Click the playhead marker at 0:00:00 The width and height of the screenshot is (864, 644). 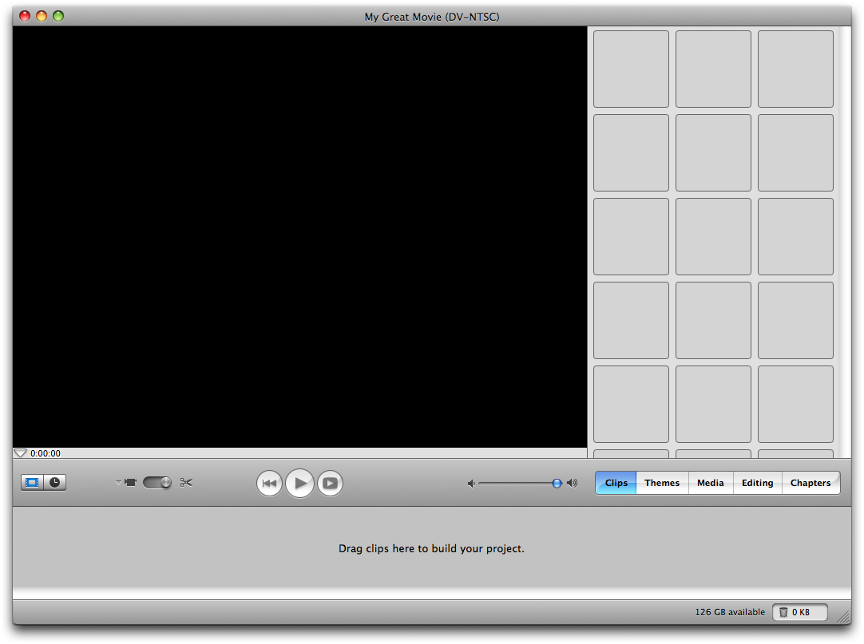21,452
